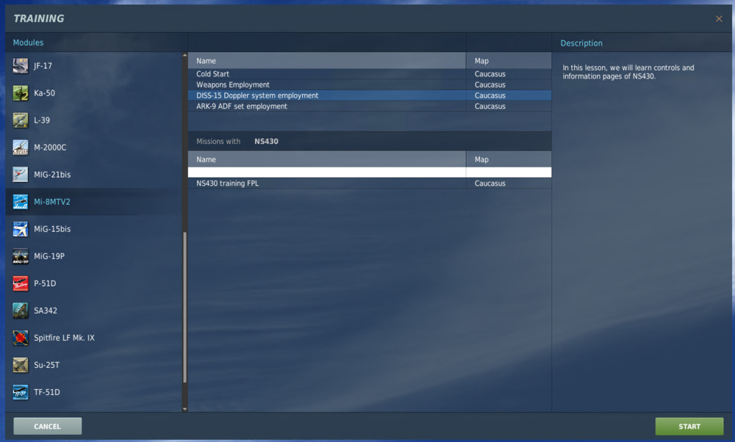Click the Mi-8MTV2 module name
The height and width of the screenshot is (442, 735).
pos(52,202)
